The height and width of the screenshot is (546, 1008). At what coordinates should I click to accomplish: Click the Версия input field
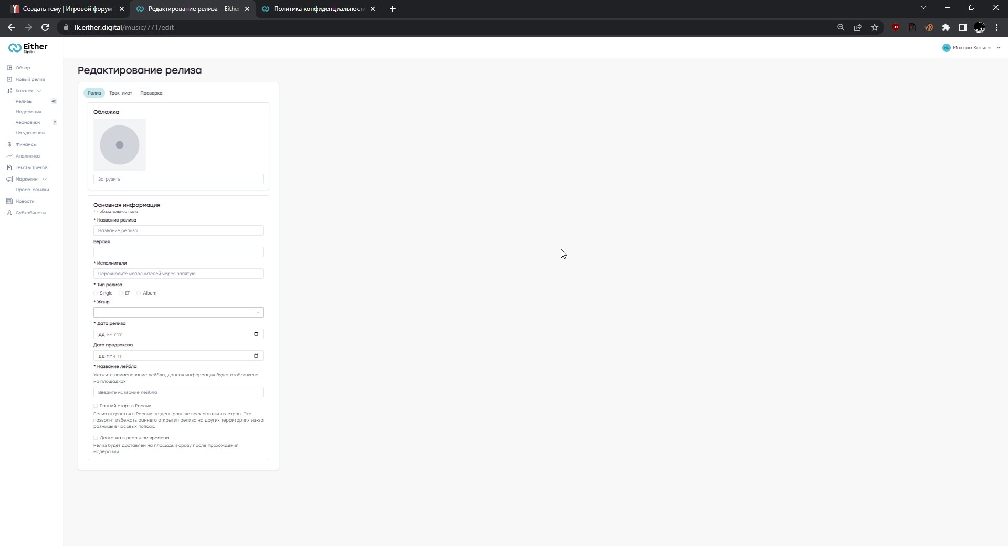coord(178,252)
